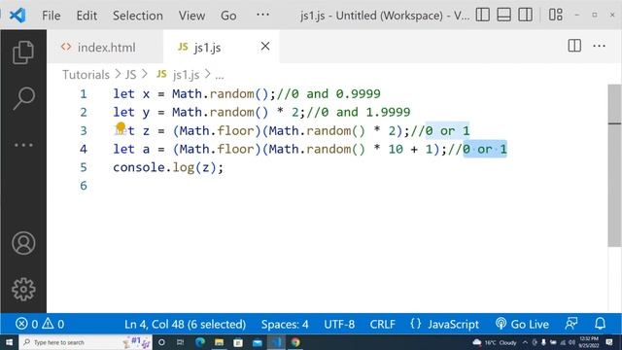Image resolution: width=622 pixels, height=350 pixels.
Task: Click Tutorials in the breadcrumb
Action: tap(86, 75)
